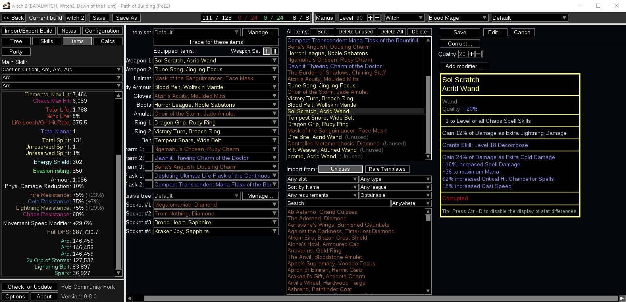Activate weapon set I
This screenshot has width=626, height=302.
[x=267, y=51]
